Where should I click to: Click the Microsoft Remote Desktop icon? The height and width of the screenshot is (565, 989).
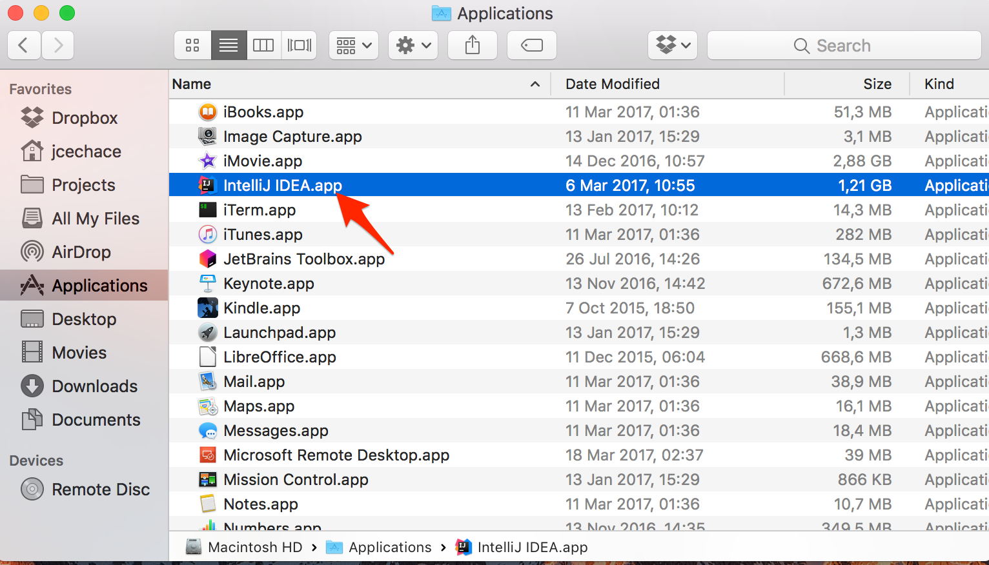(x=207, y=455)
